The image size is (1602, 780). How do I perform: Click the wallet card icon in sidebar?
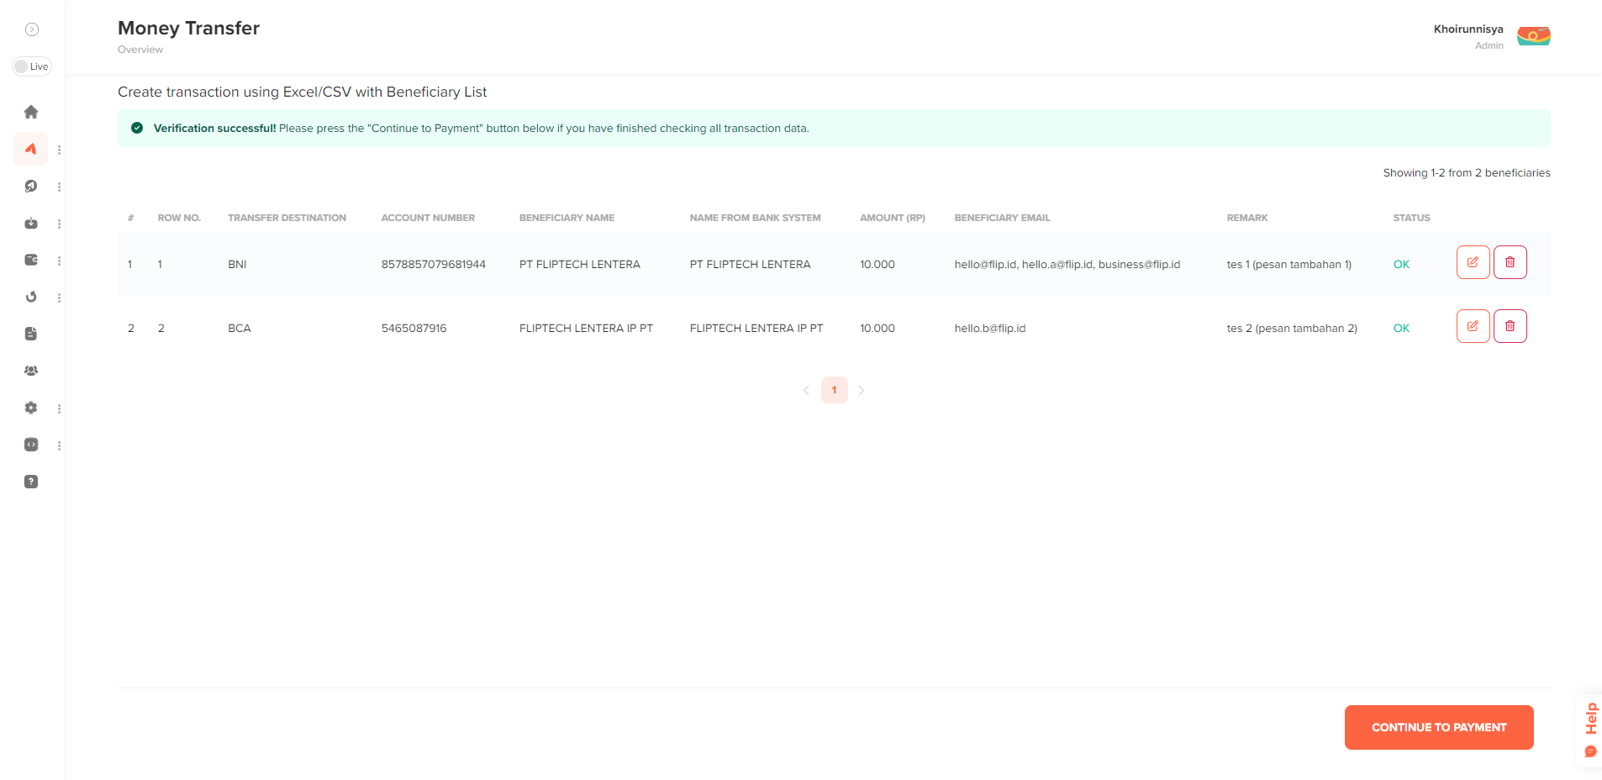pyautogui.click(x=31, y=261)
